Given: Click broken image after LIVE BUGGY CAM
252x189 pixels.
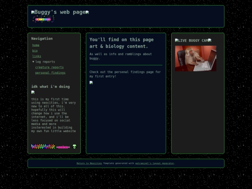Looking at the screenshot, I should (x=210, y=40).
